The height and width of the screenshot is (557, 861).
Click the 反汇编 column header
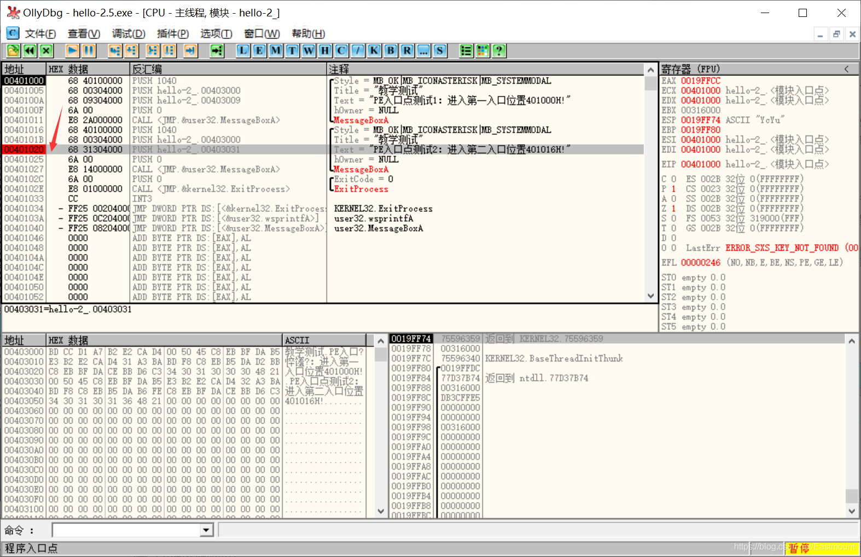(x=229, y=69)
